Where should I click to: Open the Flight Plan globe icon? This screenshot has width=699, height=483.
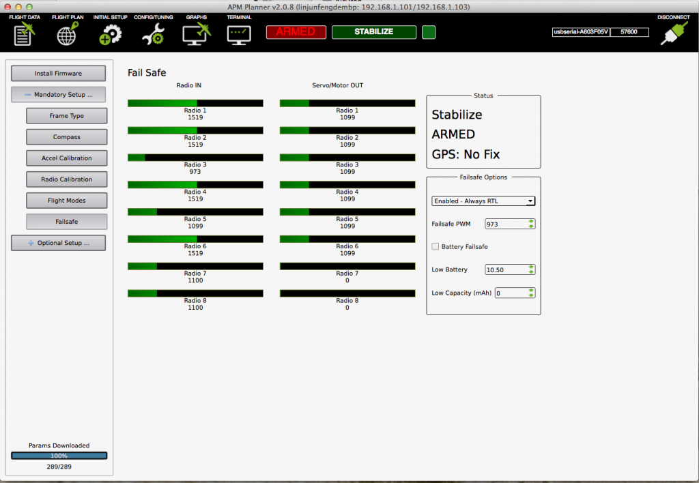pyautogui.click(x=67, y=33)
